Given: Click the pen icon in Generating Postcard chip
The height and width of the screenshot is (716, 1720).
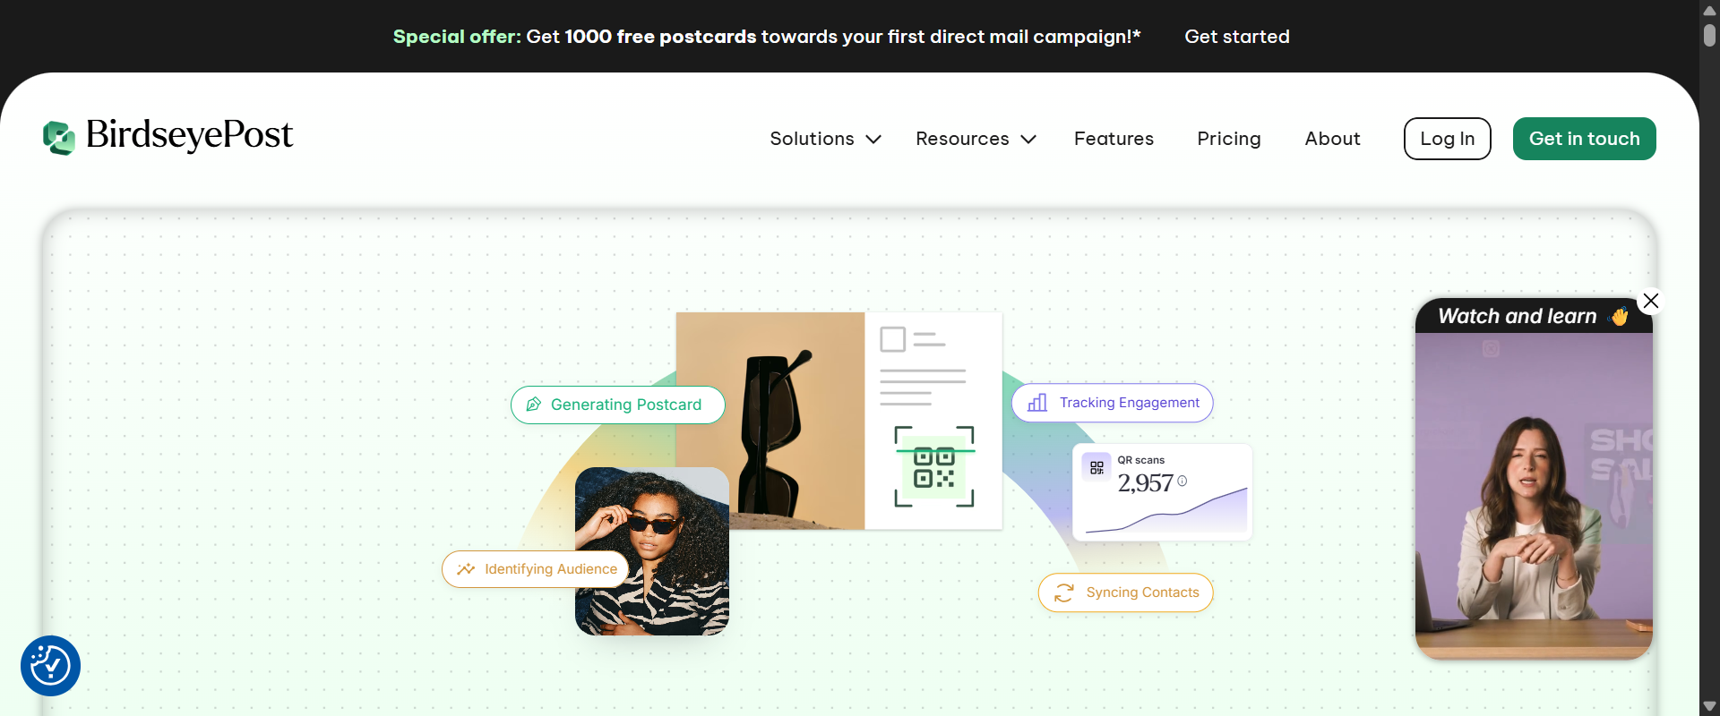Looking at the screenshot, I should [534, 405].
